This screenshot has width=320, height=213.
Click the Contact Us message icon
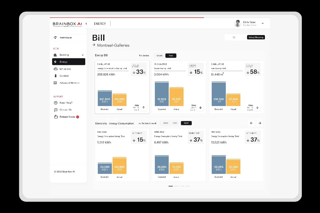click(56, 110)
